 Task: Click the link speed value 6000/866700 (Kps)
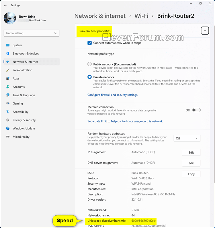click(143, 221)
